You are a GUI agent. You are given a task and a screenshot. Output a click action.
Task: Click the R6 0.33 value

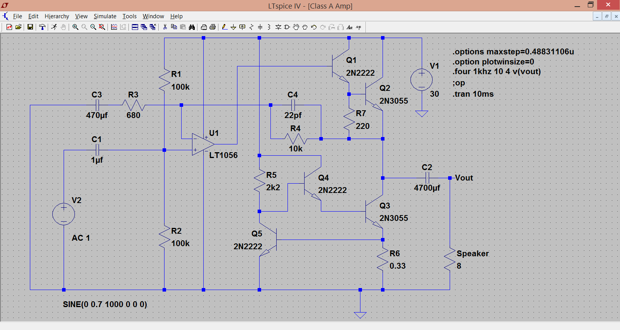point(398,266)
